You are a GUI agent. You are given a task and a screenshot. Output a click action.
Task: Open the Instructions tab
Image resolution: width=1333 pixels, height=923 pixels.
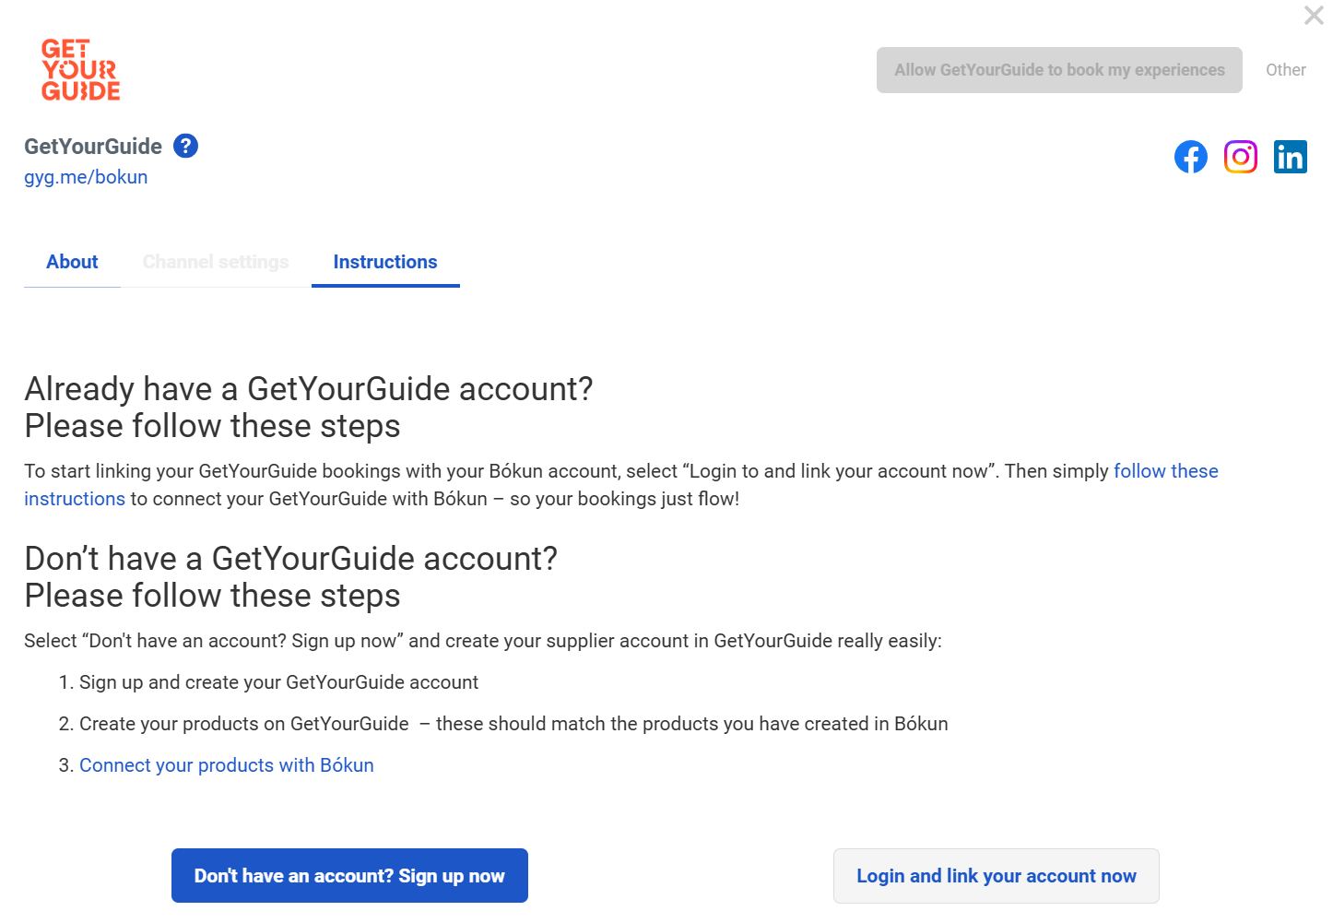click(x=385, y=262)
